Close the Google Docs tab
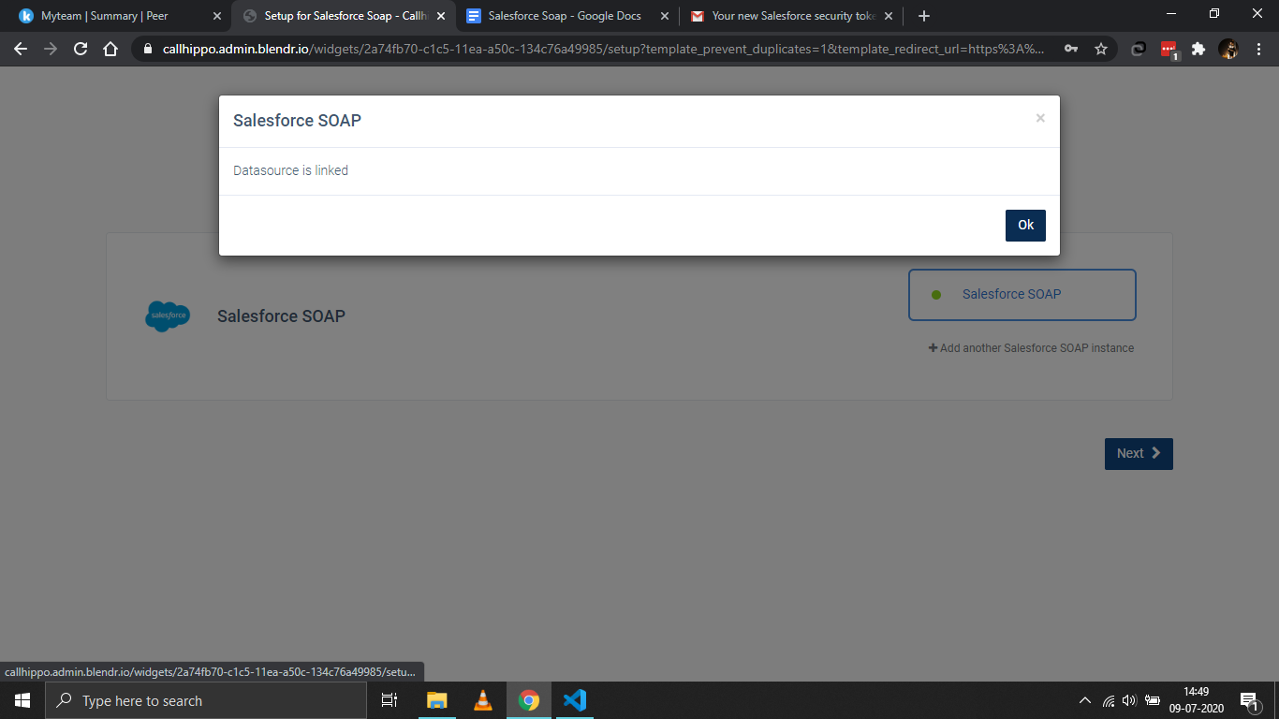 click(665, 16)
